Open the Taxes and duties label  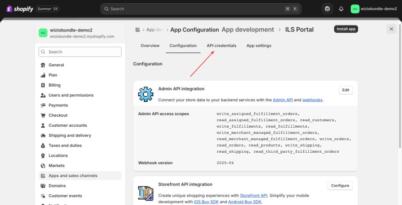(x=65, y=145)
